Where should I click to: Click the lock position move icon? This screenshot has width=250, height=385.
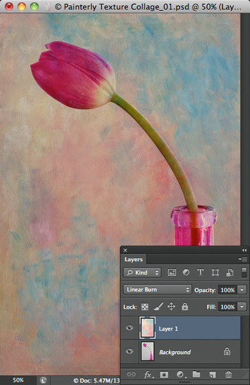171,307
